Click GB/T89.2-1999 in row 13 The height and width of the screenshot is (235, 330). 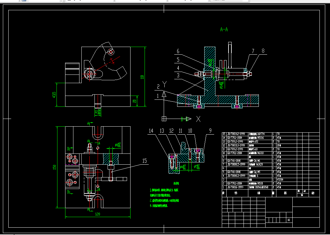[x=235, y=142]
